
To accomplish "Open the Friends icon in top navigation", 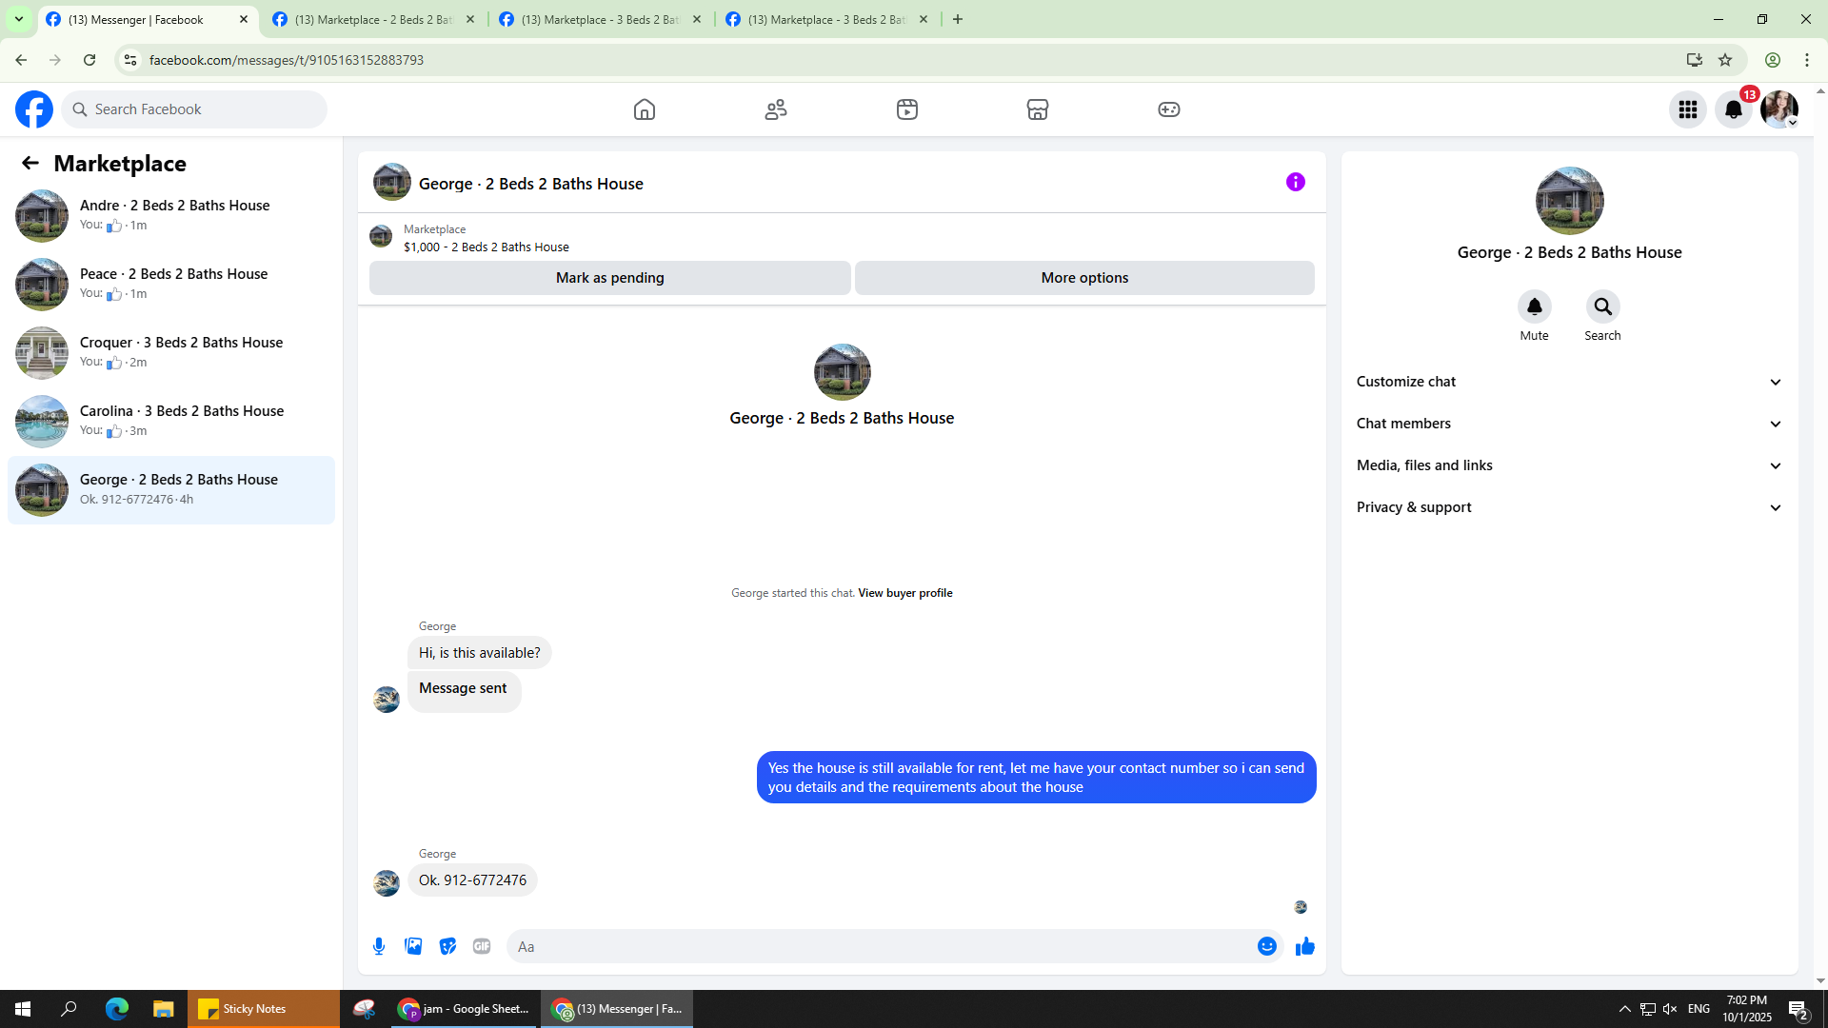I will pyautogui.click(x=776, y=109).
